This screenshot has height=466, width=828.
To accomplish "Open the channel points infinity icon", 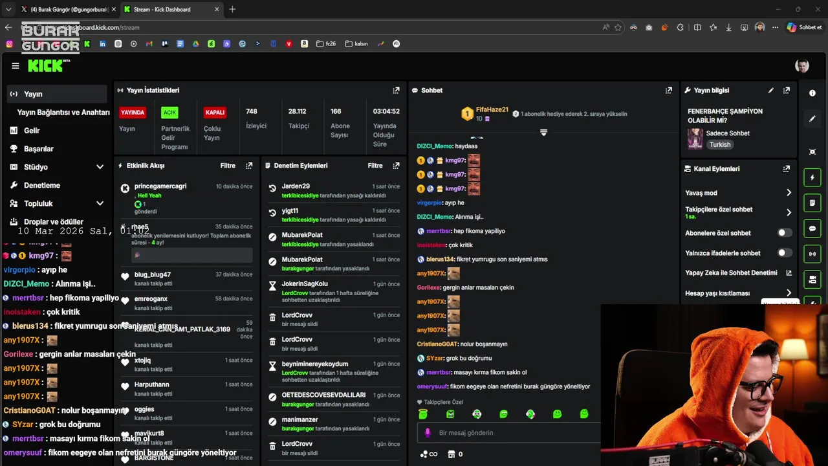I will click(x=428, y=454).
